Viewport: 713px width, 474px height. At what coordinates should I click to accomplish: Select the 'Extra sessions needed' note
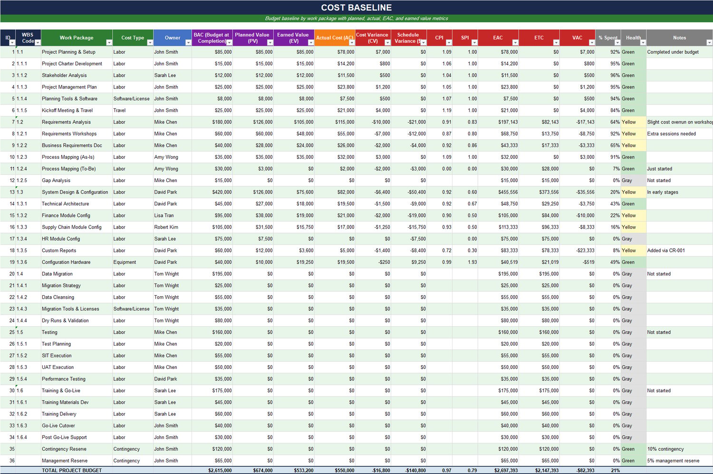[x=679, y=134]
